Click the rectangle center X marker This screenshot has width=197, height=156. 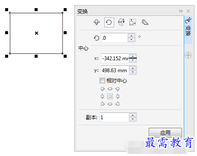point(36,33)
